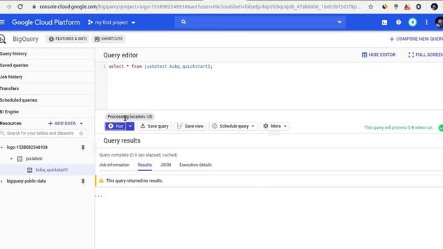Click the browser address bar URL
Viewport: 443px width, 249px height.
click(201, 6)
